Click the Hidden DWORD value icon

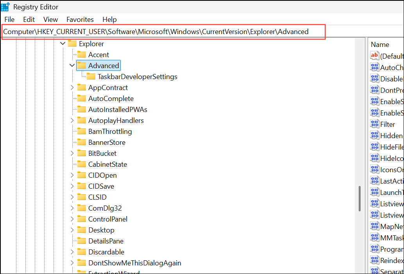[374, 135]
